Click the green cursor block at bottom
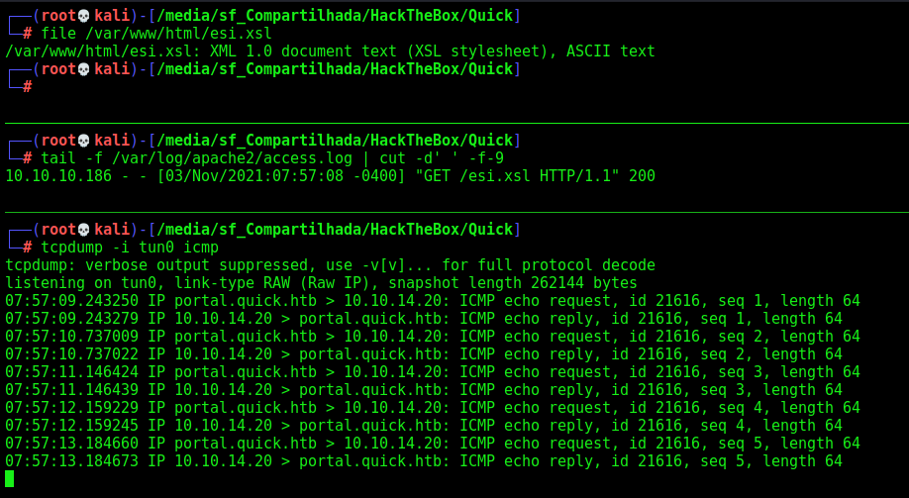 (x=9, y=479)
